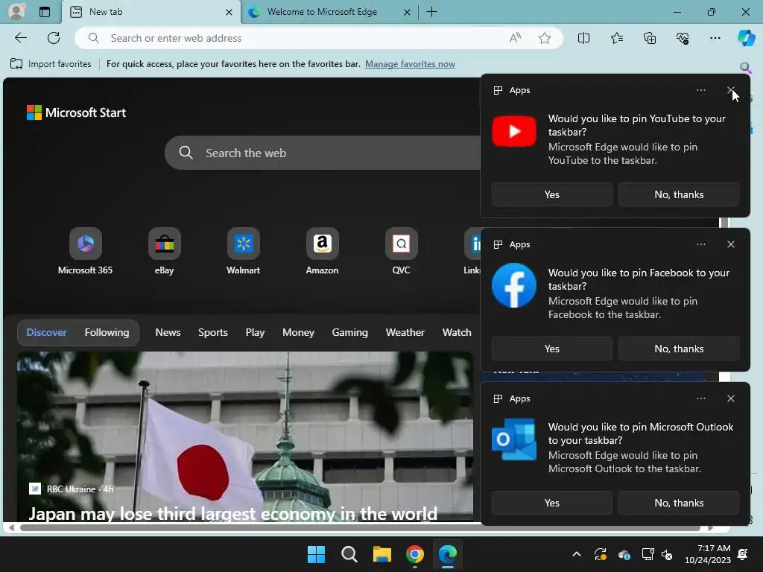The height and width of the screenshot is (572, 763).
Task: Open the Sports category
Action: tap(212, 332)
